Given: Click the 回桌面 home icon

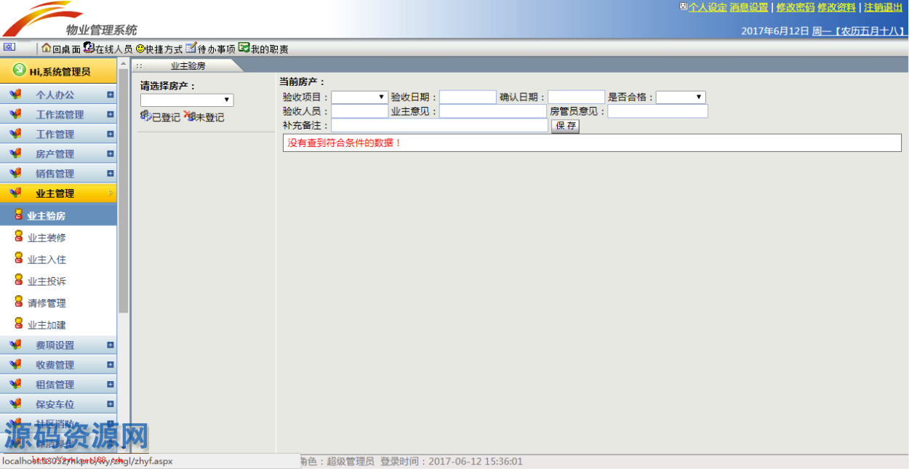Looking at the screenshot, I should click(x=47, y=48).
